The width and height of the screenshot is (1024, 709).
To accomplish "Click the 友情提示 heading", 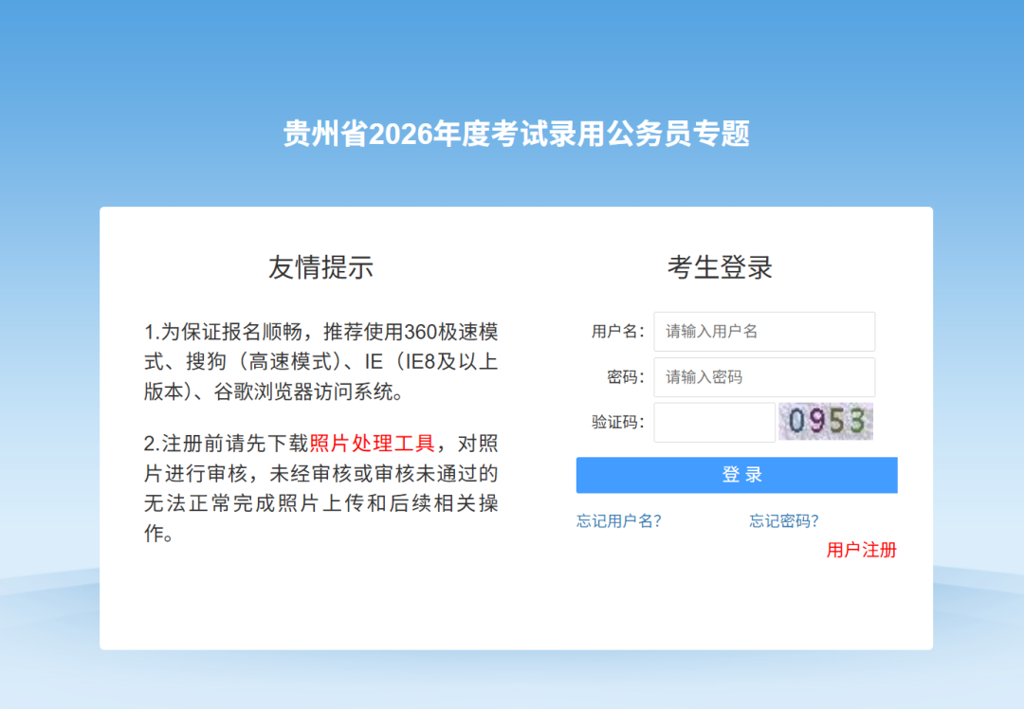I will [x=320, y=267].
